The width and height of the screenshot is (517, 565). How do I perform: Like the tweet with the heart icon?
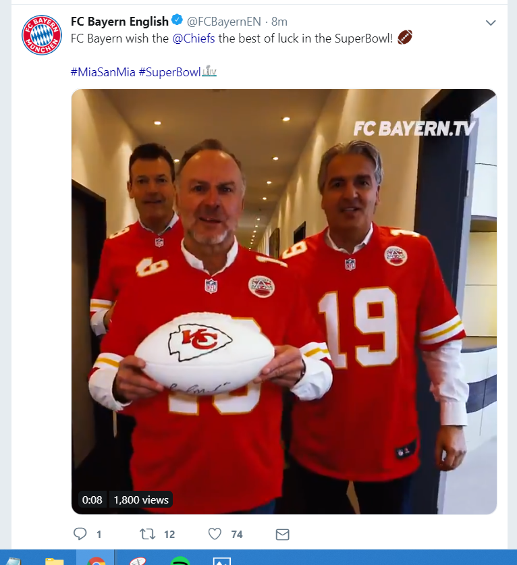(215, 534)
